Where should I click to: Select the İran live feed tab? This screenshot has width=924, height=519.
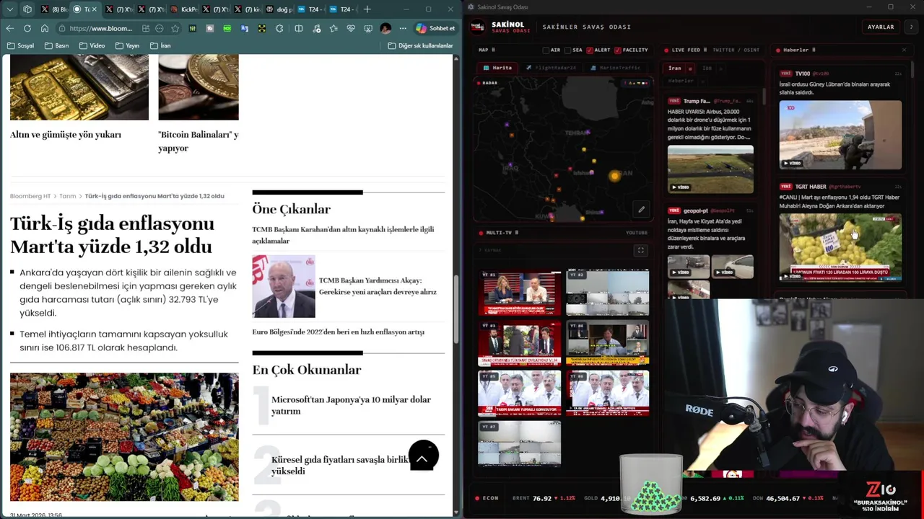(x=674, y=68)
